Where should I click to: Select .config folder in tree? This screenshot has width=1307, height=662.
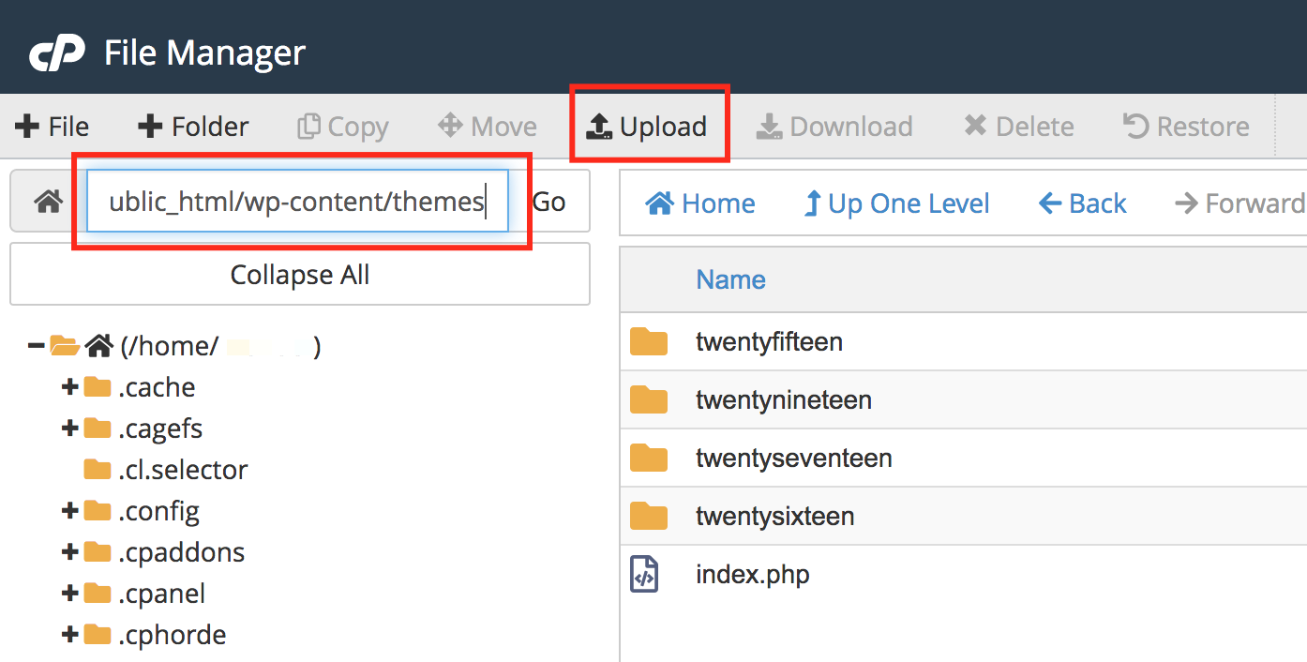pyautogui.click(x=158, y=511)
